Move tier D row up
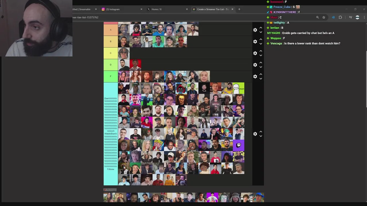367x206 pixels. [261, 63]
